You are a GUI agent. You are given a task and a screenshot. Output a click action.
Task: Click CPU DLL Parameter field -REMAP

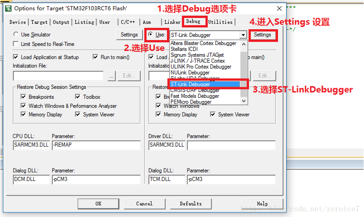pos(96,145)
